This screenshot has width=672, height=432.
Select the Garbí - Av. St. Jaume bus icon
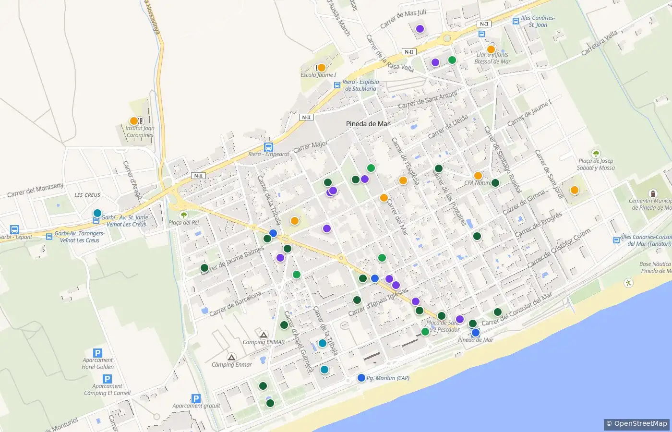pos(96,221)
